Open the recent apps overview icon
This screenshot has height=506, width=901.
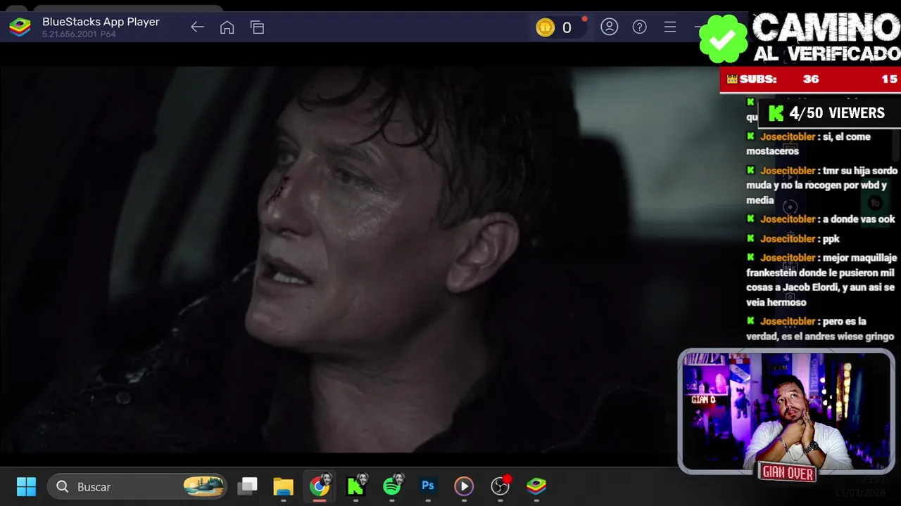click(x=257, y=27)
